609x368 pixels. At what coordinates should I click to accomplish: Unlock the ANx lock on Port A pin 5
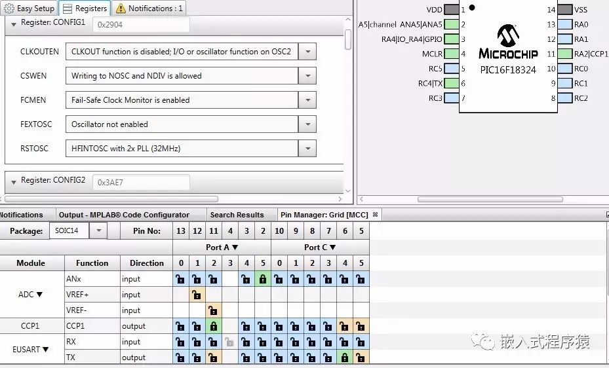click(x=263, y=279)
